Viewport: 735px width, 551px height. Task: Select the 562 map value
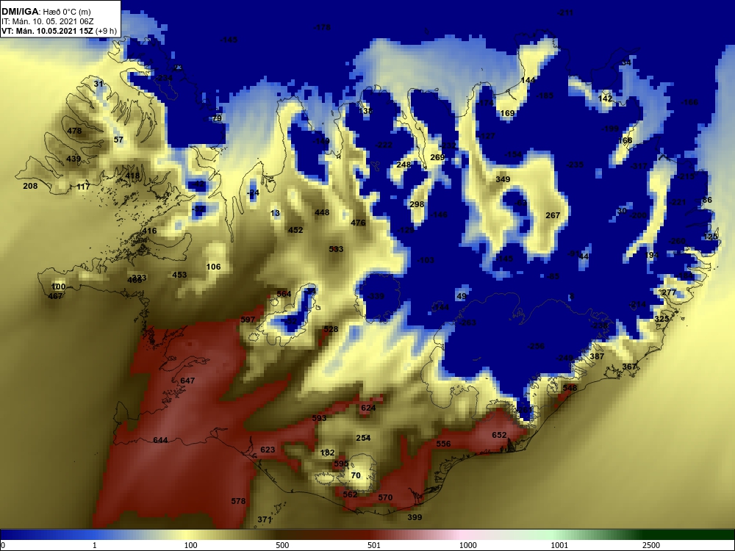coord(350,494)
